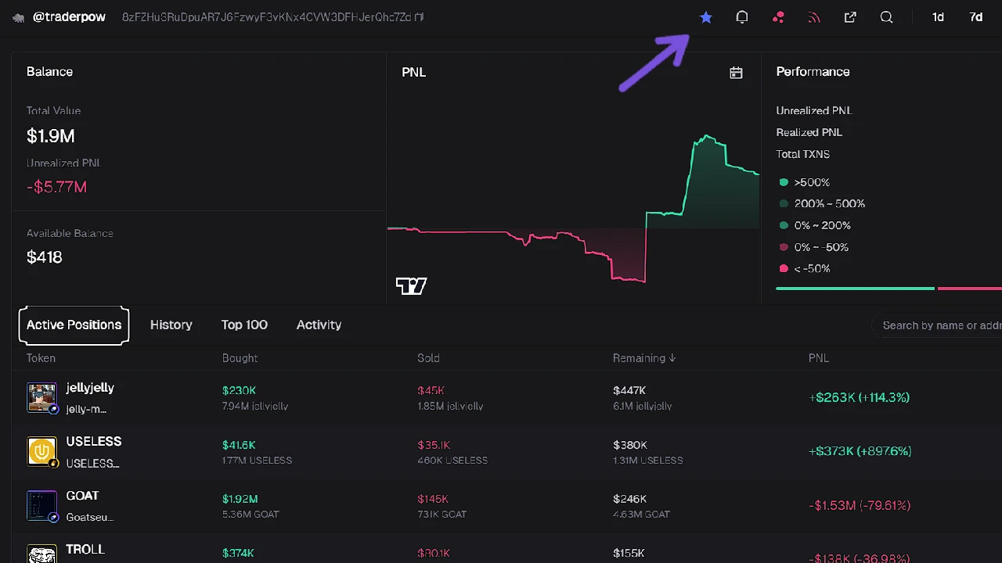Toggle the blue favorite star icon
This screenshot has width=1002, height=563.
click(x=706, y=17)
